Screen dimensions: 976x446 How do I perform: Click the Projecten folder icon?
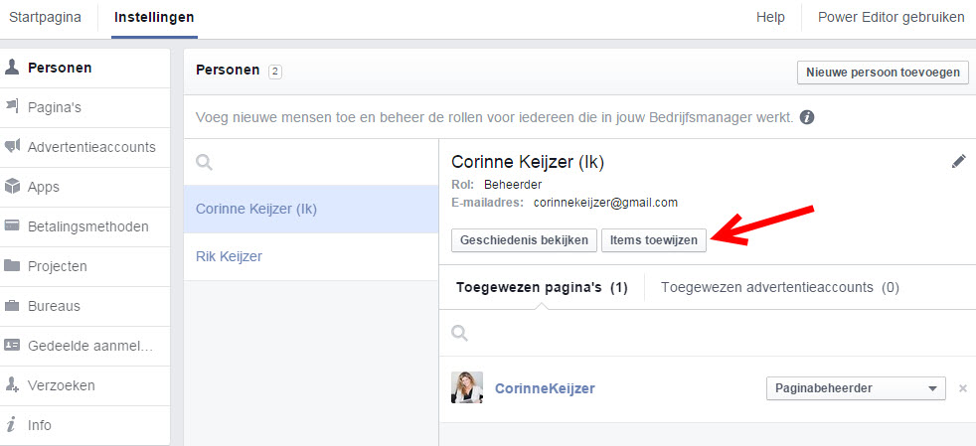(11, 265)
